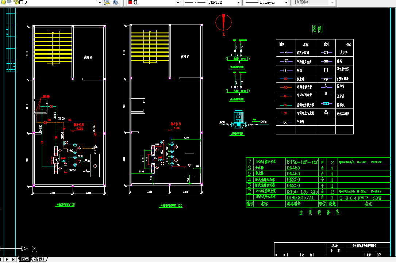Click the DN150 label near top pipe
The image size is (396, 263).
[x=61, y=118]
